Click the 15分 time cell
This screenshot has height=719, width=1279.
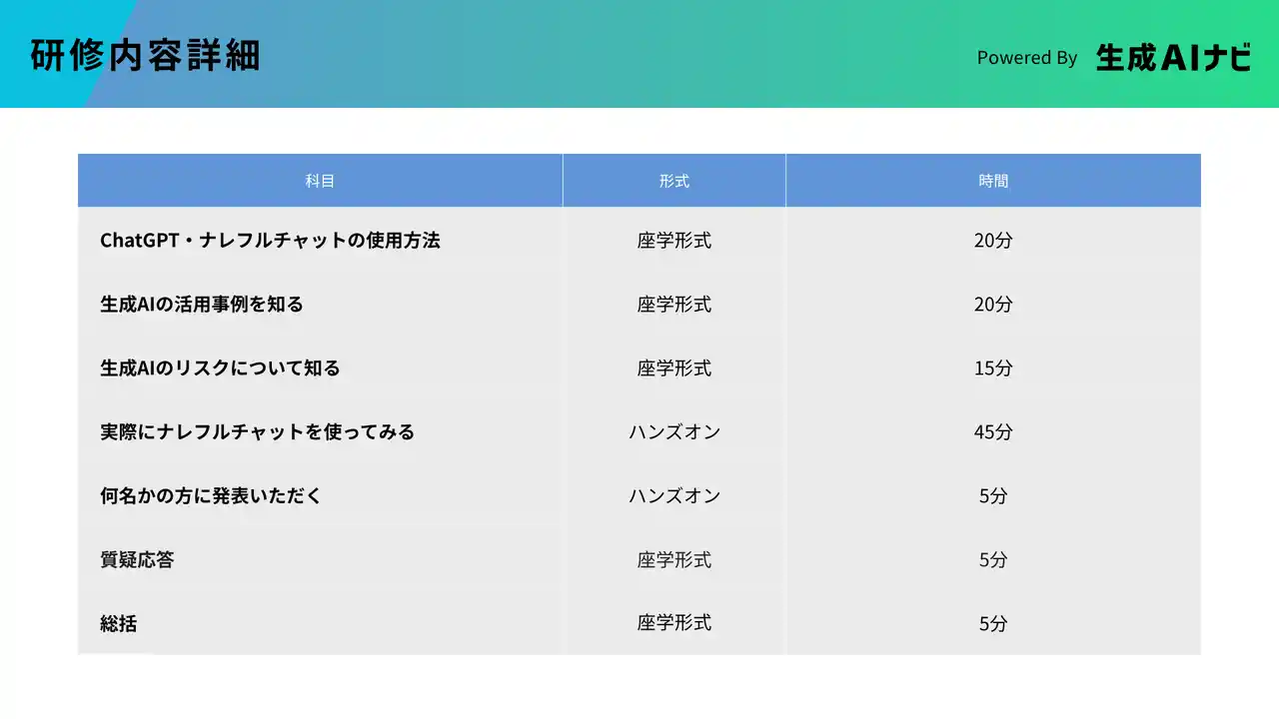[x=993, y=367]
